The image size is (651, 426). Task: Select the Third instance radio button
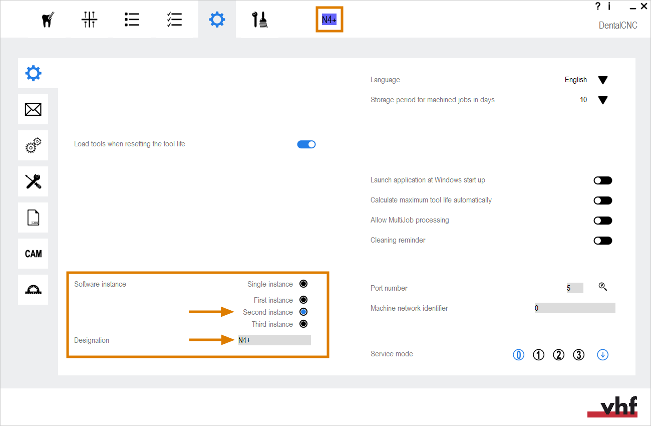tap(303, 324)
